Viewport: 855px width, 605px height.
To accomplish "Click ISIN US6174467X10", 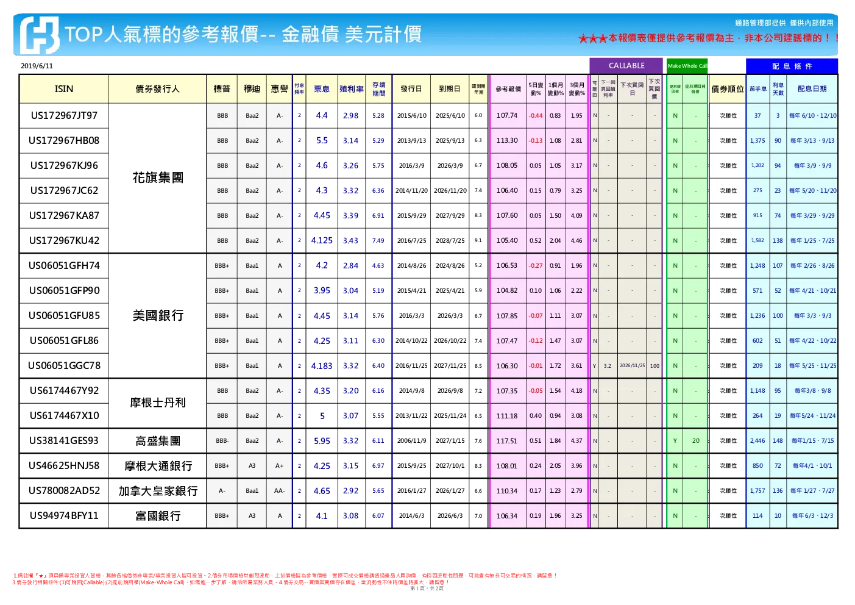I will coord(64,415).
